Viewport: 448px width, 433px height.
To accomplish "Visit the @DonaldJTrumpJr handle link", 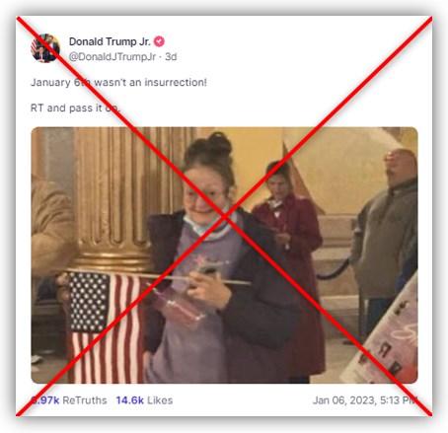I will click(112, 57).
